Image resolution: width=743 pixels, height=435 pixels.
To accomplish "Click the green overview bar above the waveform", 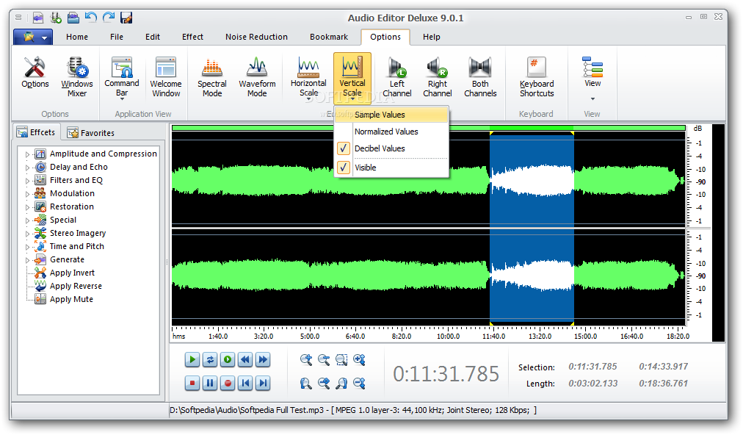I will coord(428,128).
